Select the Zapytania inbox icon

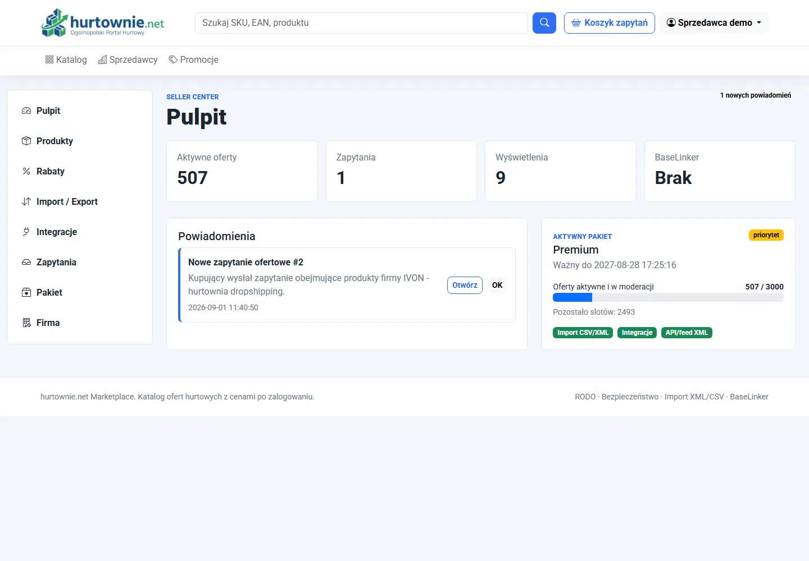pos(26,262)
